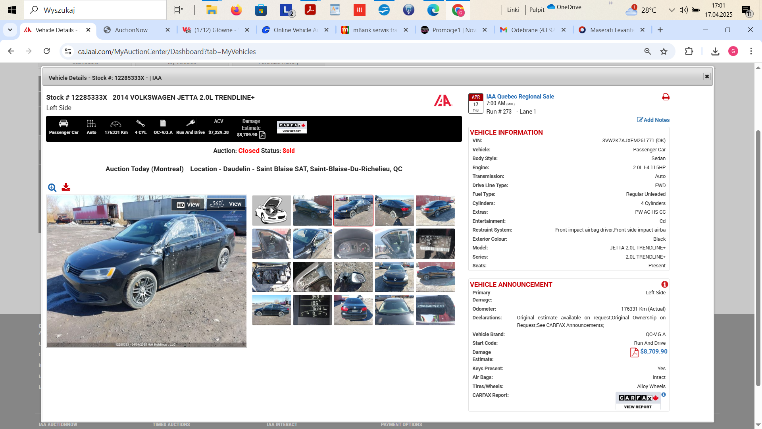762x429 pixels.
Task: Click the main vehicle photo
Action: click(x=146, y=271)
